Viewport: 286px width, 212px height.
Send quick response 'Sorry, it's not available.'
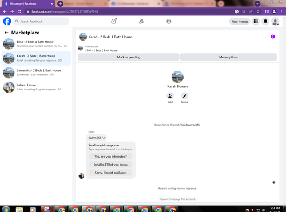pyautogui.click(x=110, y=173)
